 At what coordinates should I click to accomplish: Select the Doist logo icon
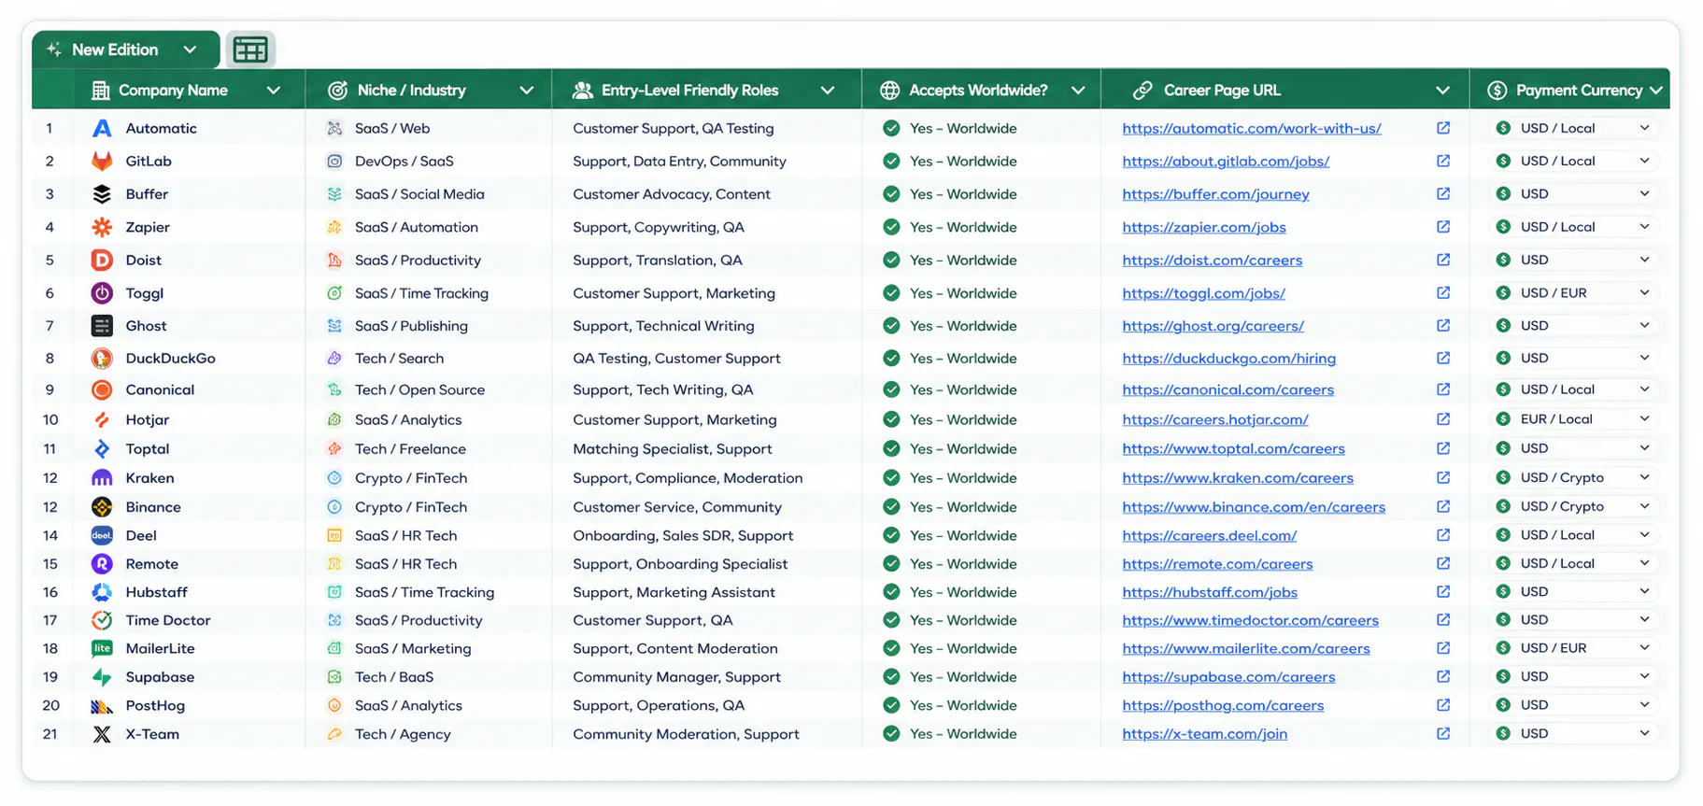(x=102, y=260)
